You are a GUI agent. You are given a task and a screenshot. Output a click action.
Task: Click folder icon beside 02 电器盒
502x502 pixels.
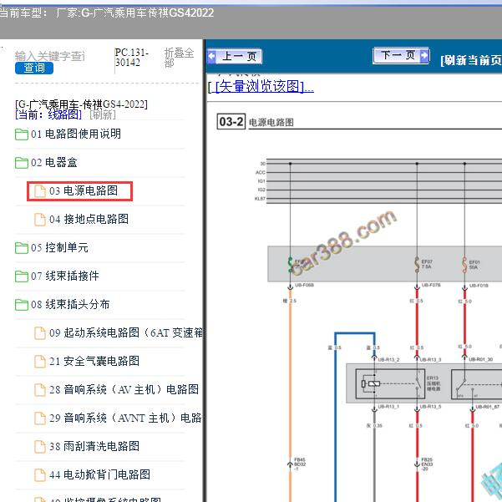[x=22, y=163]
